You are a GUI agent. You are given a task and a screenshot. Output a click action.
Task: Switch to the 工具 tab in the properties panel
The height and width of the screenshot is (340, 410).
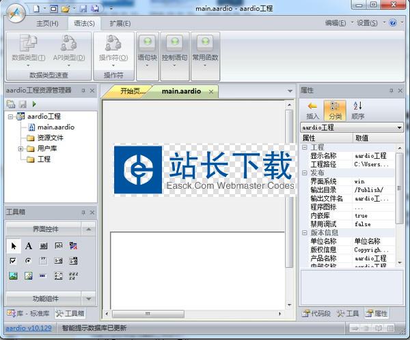(348, 313)
